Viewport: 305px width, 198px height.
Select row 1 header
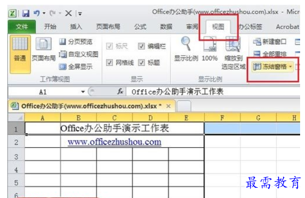[16, 129]
